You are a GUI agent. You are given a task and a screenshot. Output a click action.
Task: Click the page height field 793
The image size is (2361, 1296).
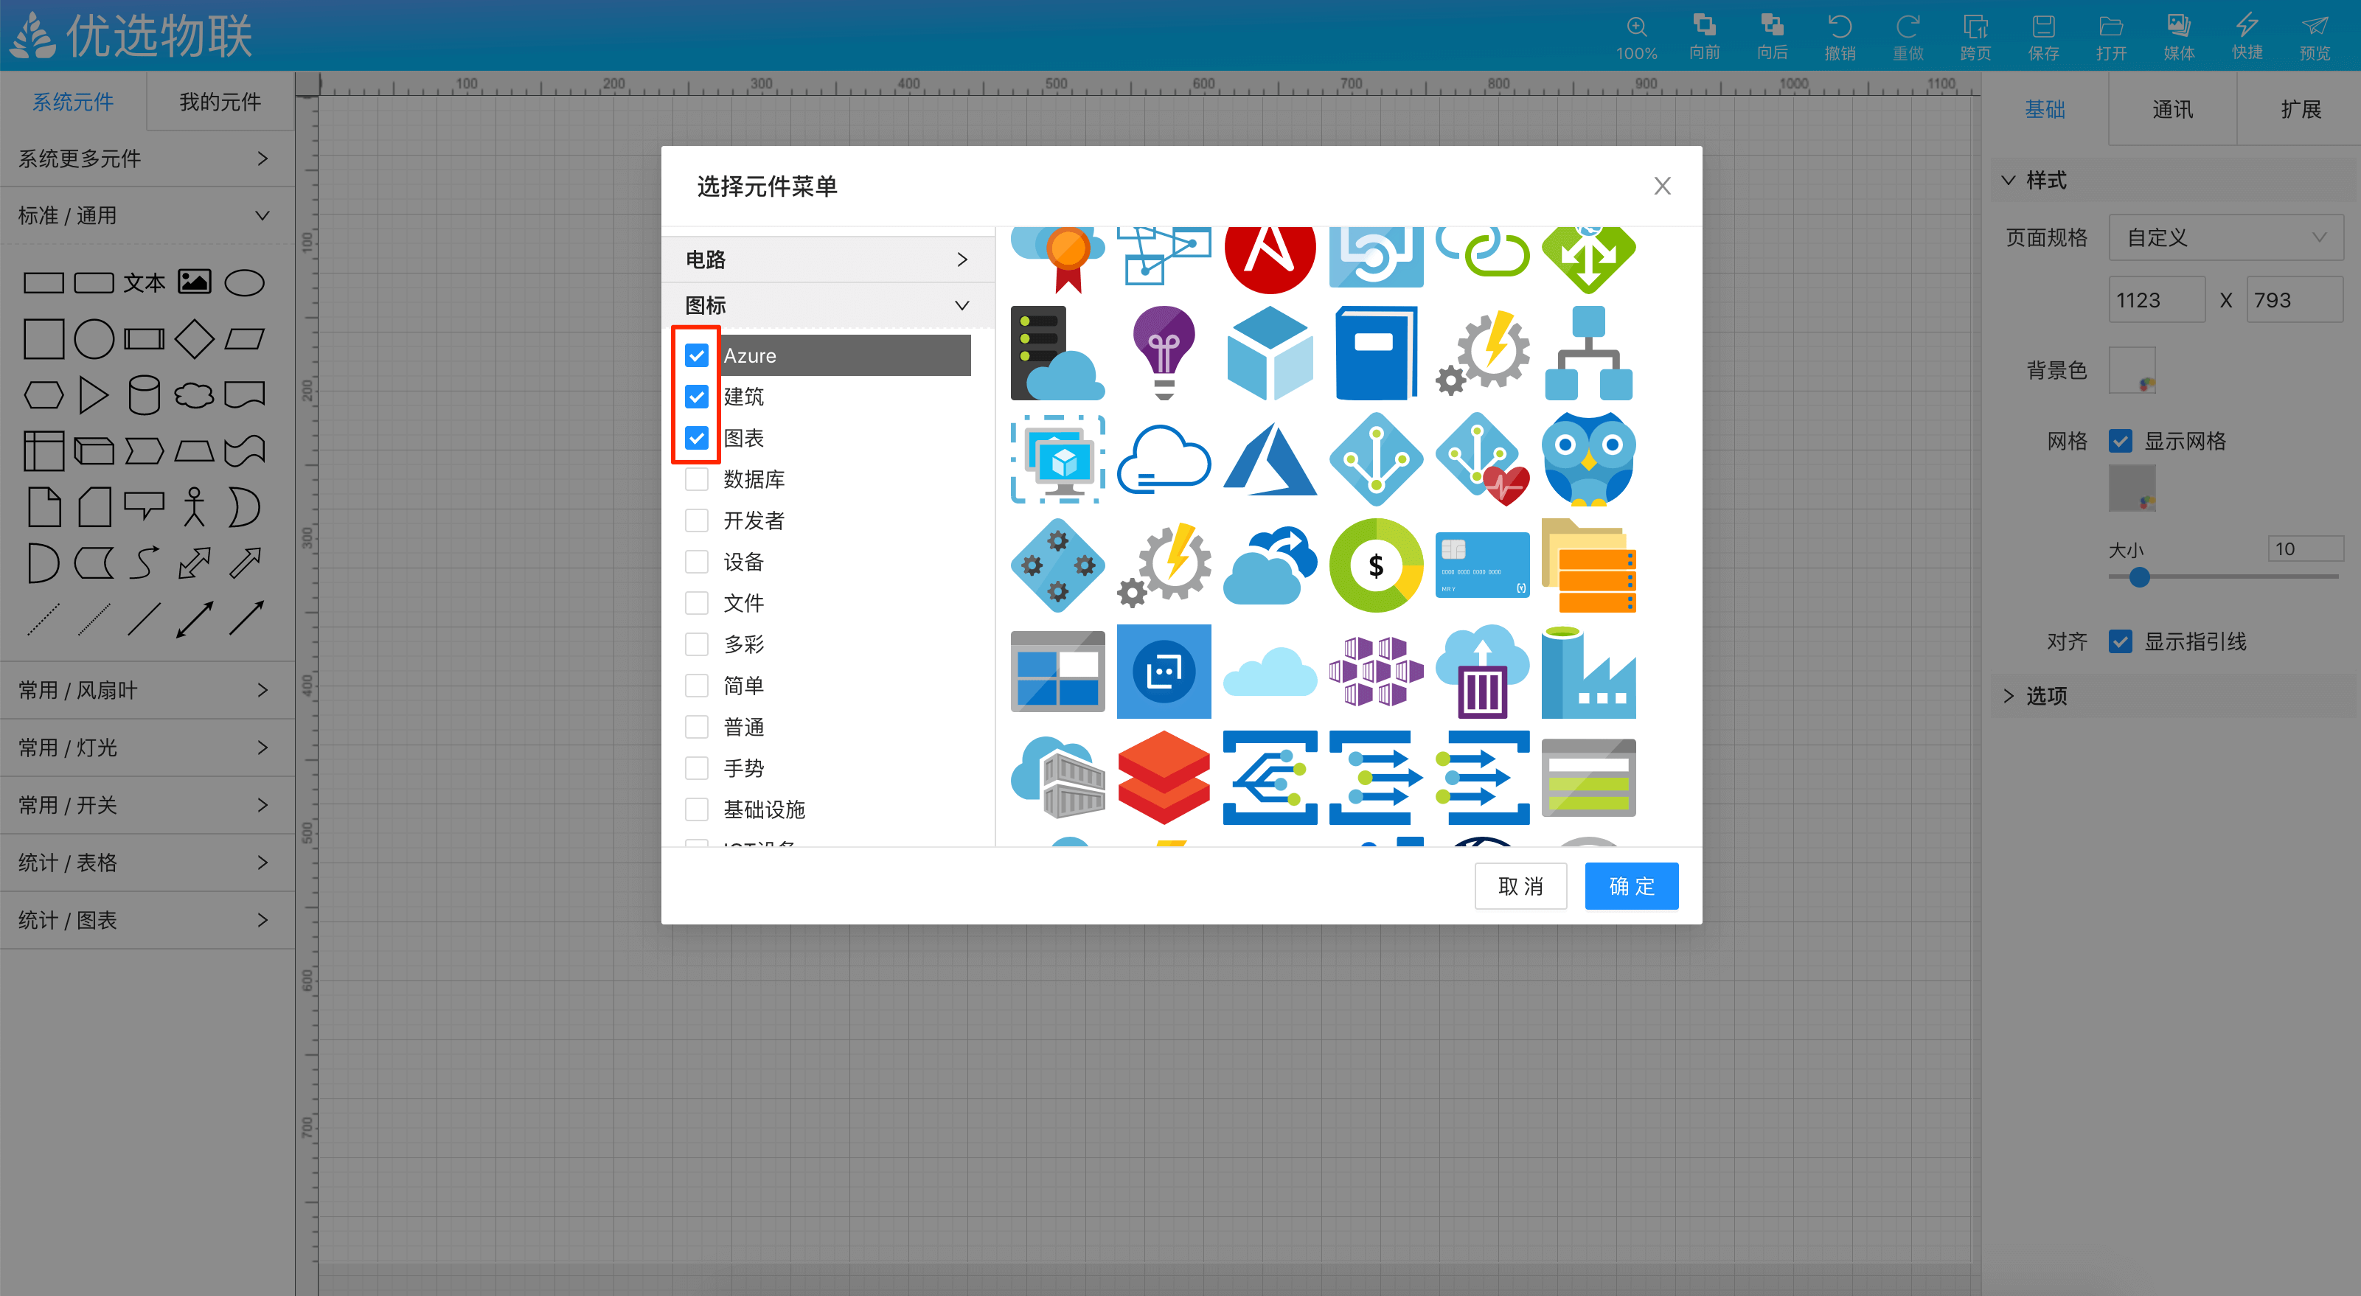(2294, 300)
